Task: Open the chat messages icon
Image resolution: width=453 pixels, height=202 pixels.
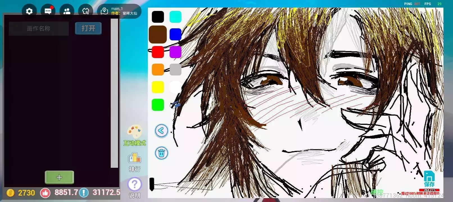Action: [x=48, y=11]
